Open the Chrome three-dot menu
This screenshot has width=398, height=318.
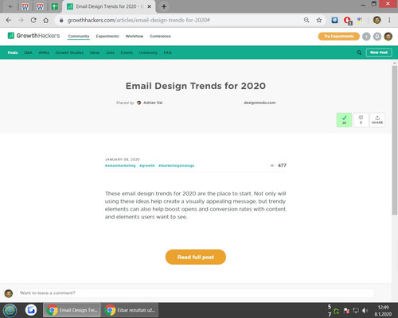click(389, 20)
